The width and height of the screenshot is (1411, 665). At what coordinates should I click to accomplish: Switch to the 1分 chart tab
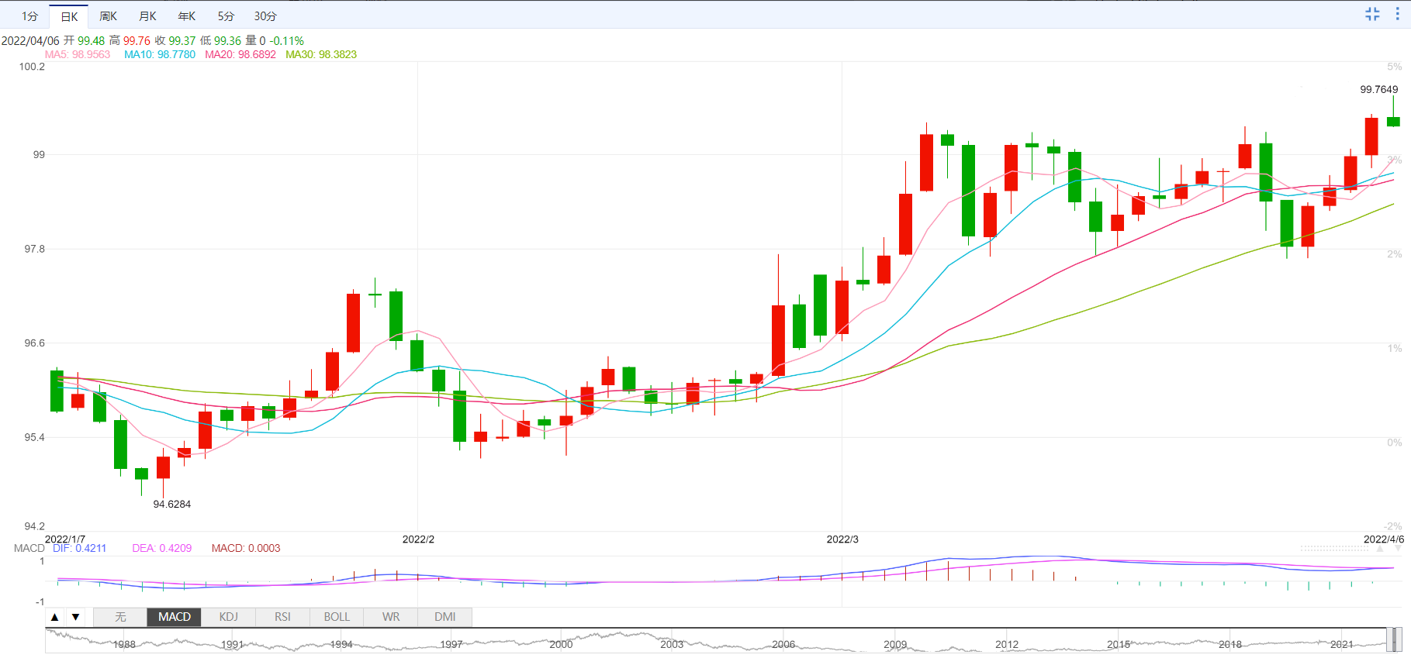tap(29, 16)
